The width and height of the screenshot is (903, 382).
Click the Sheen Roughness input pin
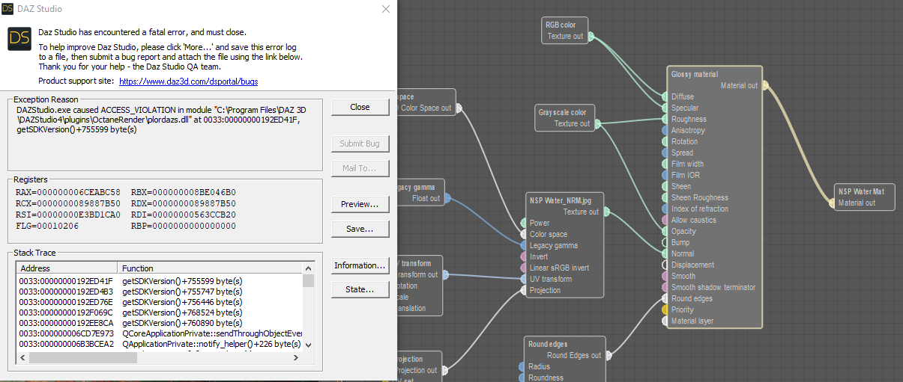coord(665,197)
